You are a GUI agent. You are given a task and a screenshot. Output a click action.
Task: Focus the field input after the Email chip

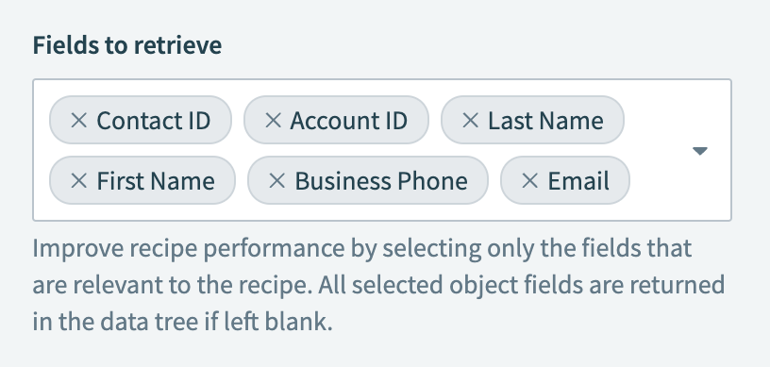pos(656,181)
